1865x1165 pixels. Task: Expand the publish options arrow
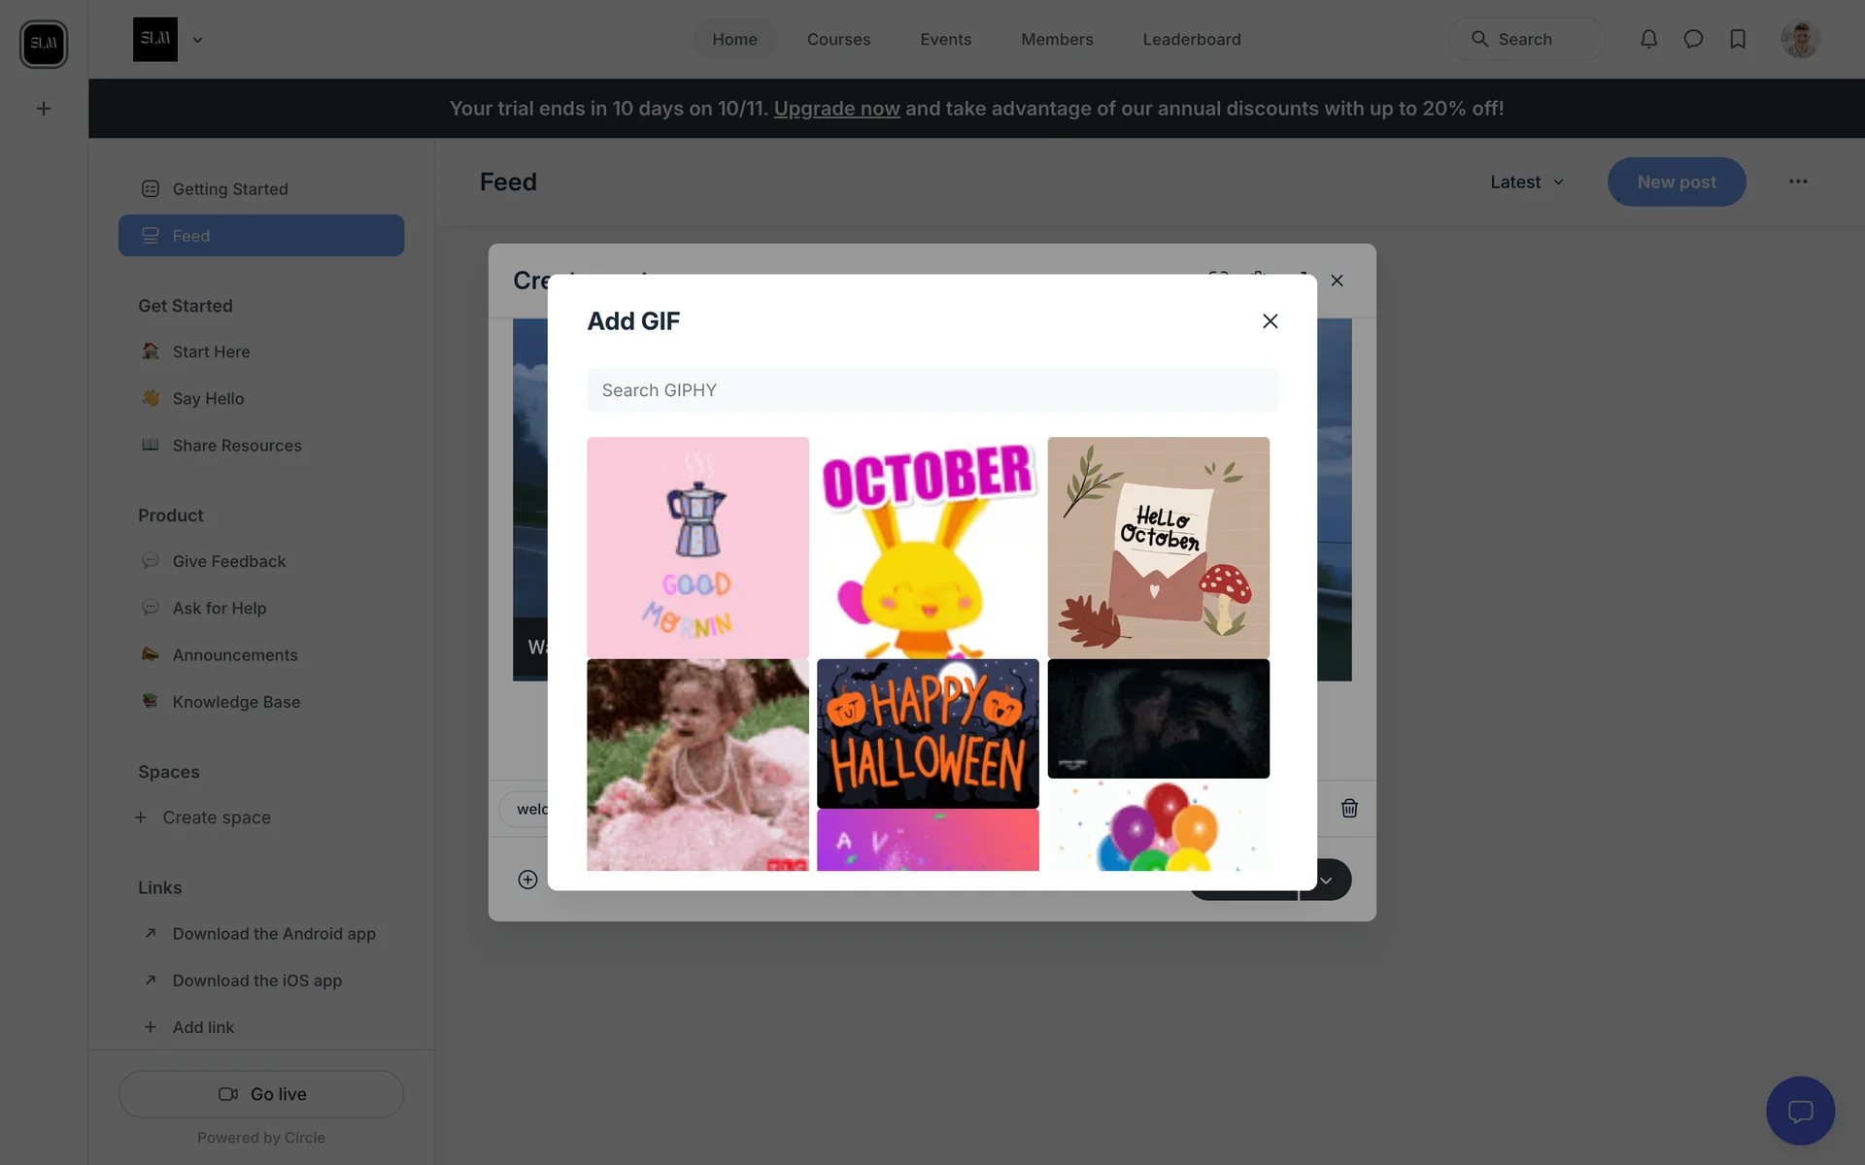click(1326, 880)
